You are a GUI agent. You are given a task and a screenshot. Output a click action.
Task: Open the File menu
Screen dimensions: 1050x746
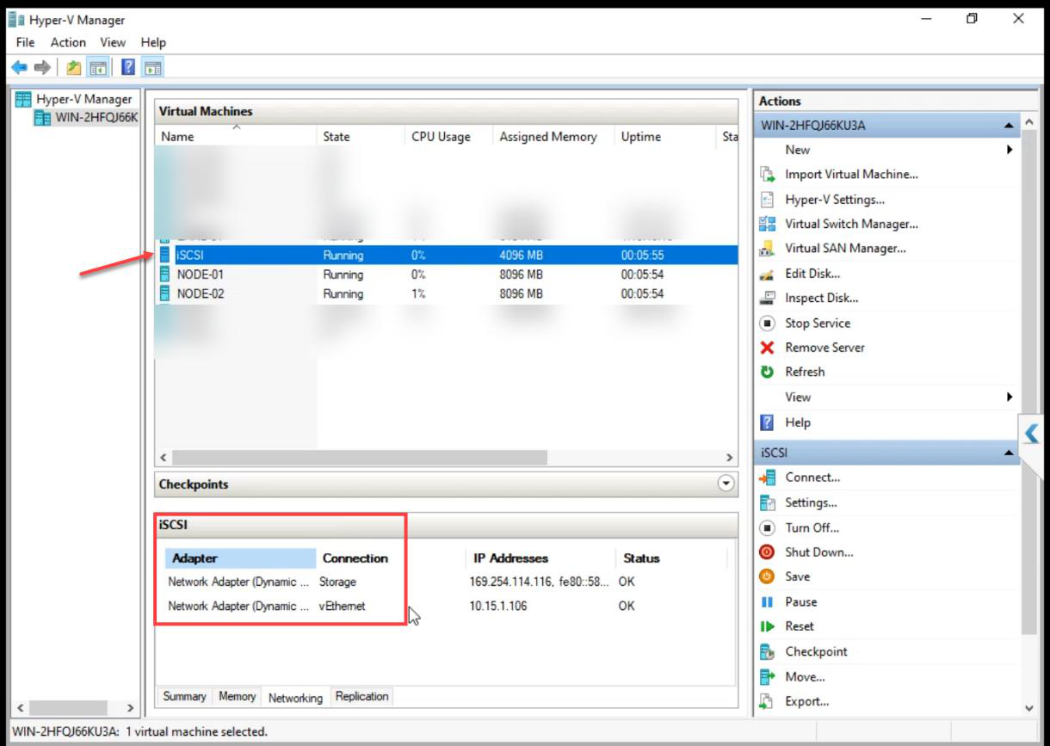click(x=25, y=42)
